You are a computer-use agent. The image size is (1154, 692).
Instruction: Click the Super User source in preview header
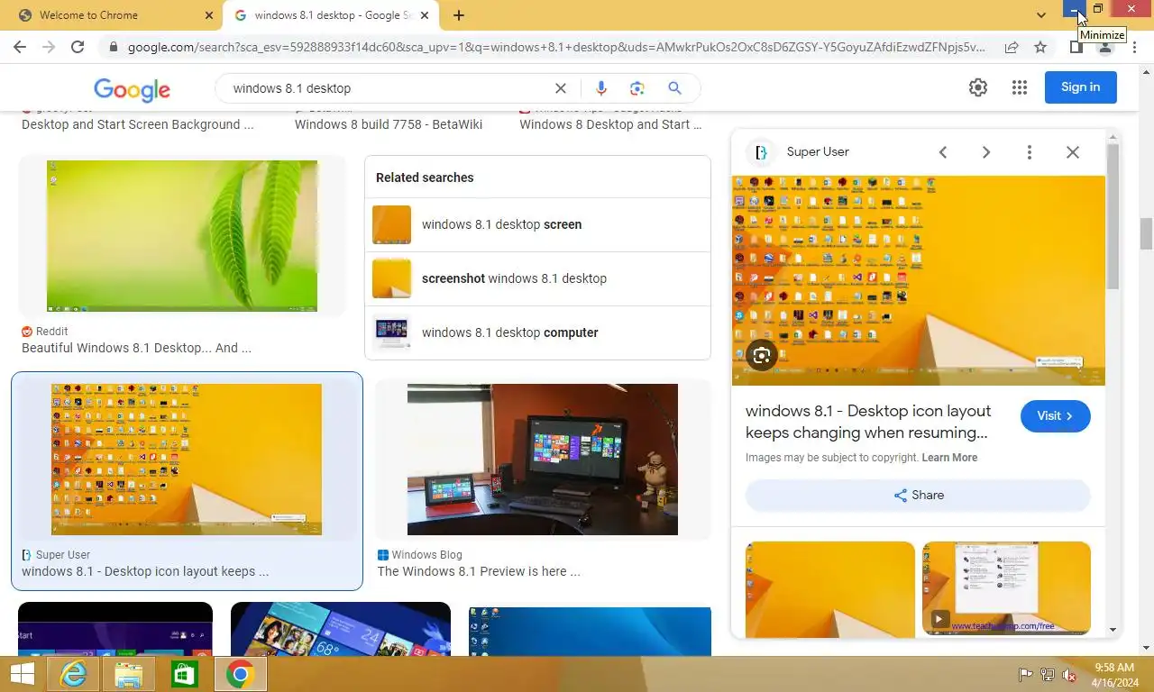(x=818, y=152)
